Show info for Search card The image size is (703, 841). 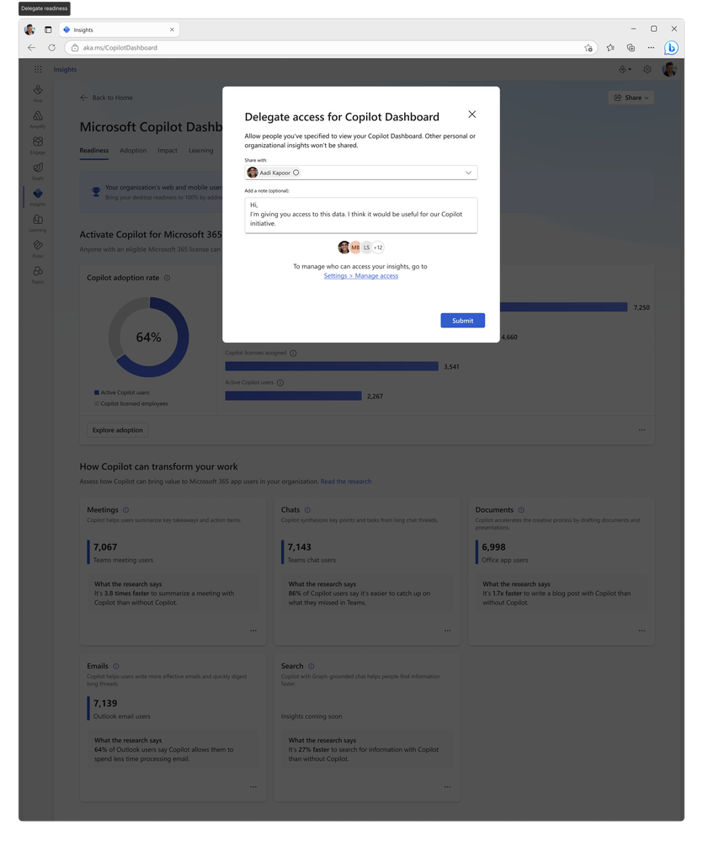[311, 666]
